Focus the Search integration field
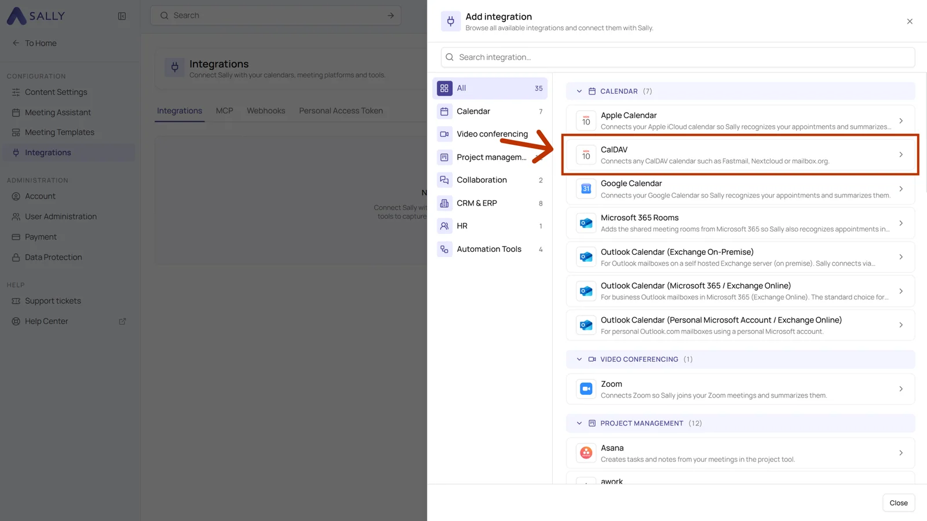927x521 pixels. click(678, 57)
